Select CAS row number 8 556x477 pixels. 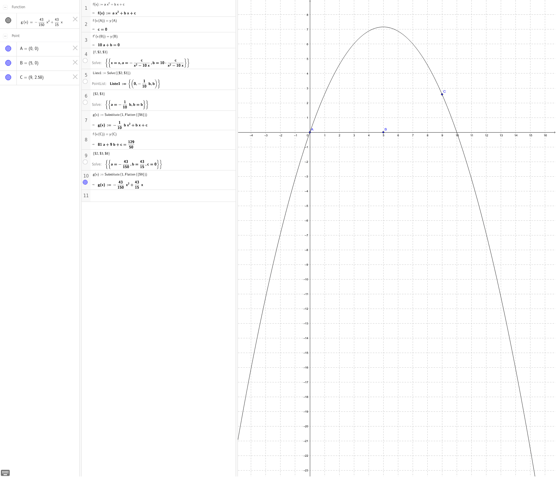86,140
